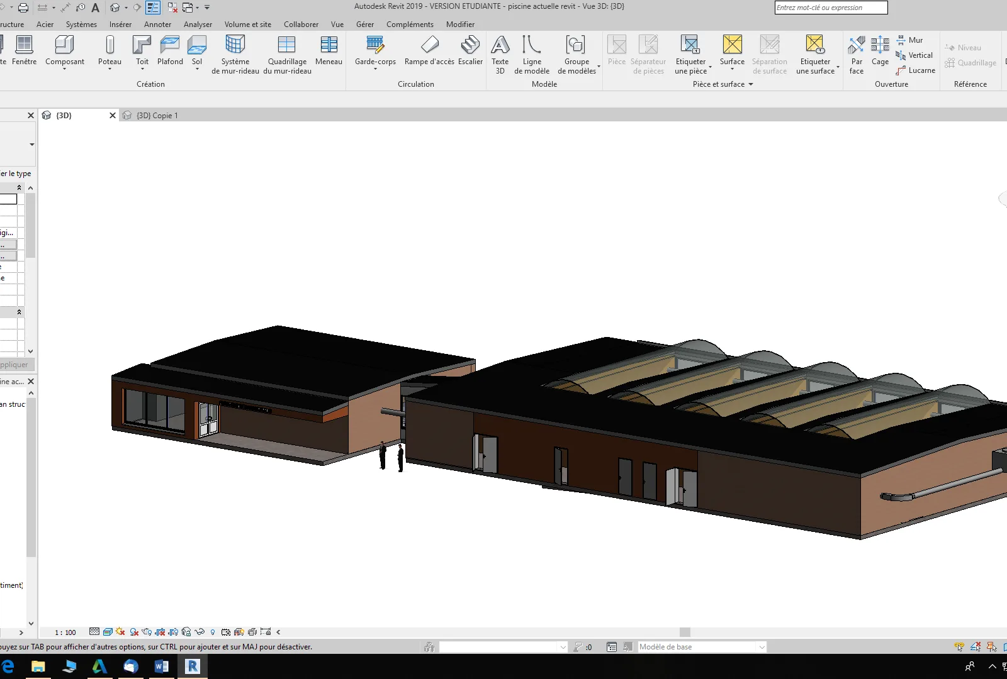Expand the Composant dropdown arrow
Viewport: 1007px width, 679px height.
(64, 69)
